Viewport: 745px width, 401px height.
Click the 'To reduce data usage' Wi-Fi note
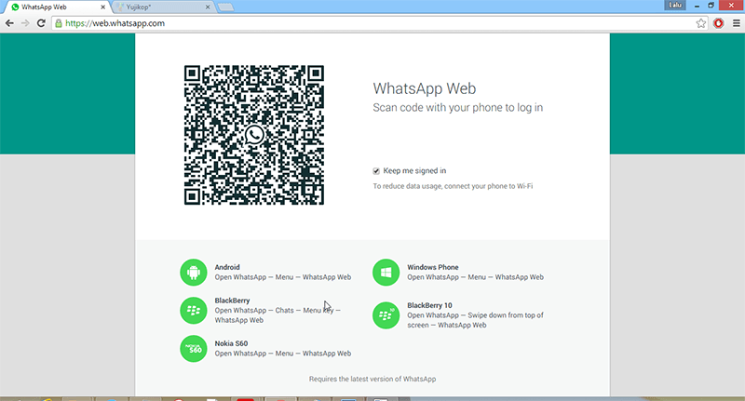coord(453,186)
